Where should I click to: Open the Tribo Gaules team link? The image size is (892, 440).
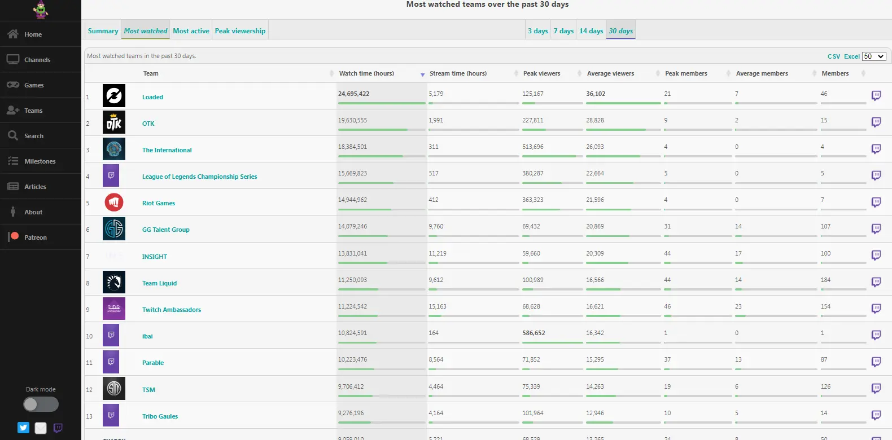pos(160,416)
